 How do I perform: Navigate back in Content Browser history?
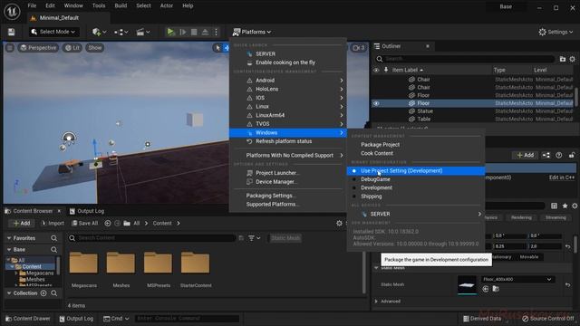point(108,223)
